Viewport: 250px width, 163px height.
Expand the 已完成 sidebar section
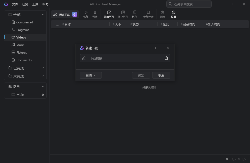point(43,68)
